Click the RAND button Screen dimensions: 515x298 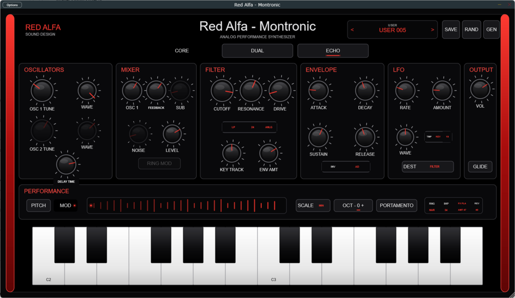471,30
